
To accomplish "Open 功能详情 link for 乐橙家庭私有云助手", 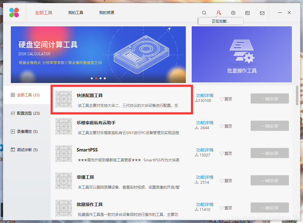I will pyautogui.click(x=205, y=123).
